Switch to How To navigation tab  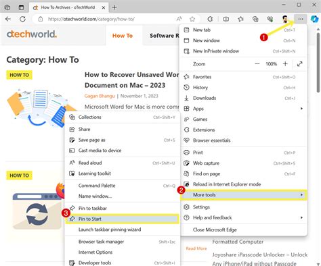click(x=123, y=36)
